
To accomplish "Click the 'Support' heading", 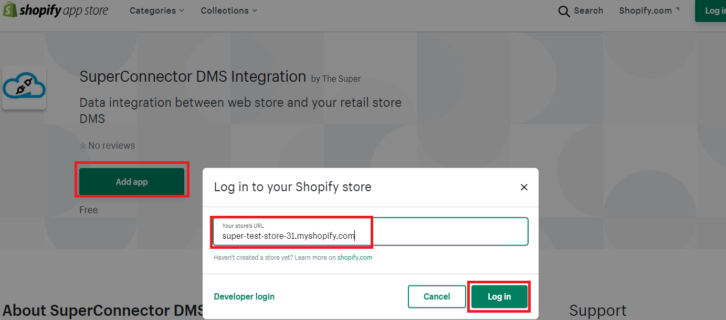I will [x=598, y=311].
